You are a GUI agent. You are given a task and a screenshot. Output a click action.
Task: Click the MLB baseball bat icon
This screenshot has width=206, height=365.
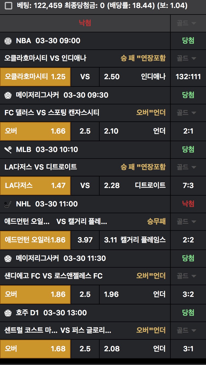pos(8,150)
